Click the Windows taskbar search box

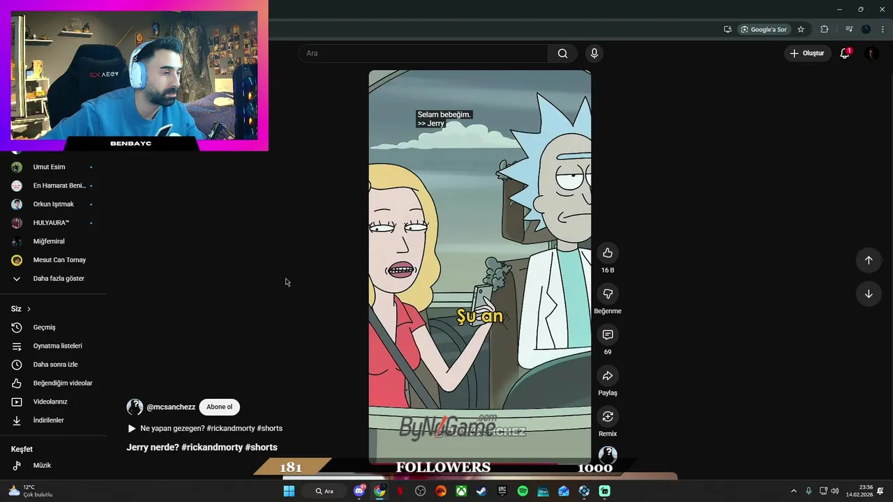(x=323, y=492)
